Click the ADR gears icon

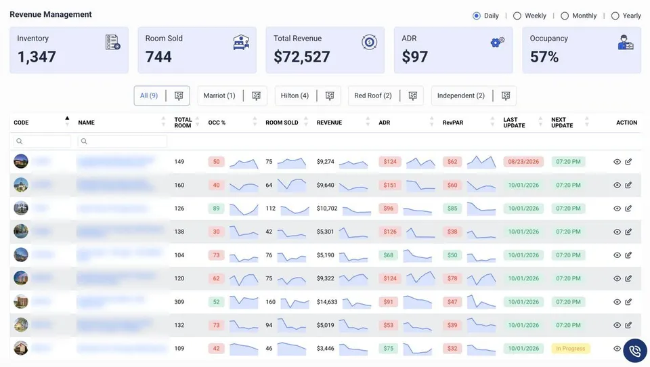click(x=498, y=42)
